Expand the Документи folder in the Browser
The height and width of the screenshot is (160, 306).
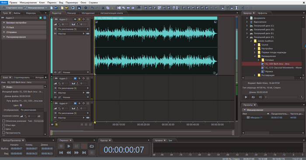[247, 18]
